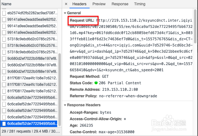198x136 pixels.
Task: Select the first 81f7f08172ea4fc1b8e7c6212 request
Action: tap(29, 78)
